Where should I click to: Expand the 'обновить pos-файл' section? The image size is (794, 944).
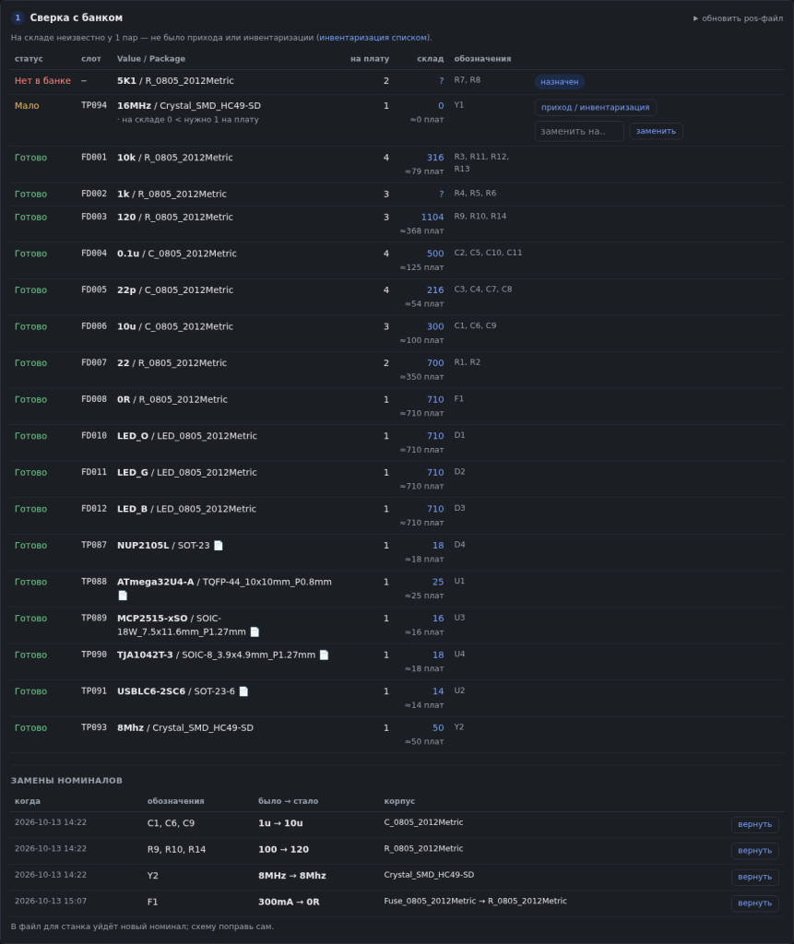738,18
